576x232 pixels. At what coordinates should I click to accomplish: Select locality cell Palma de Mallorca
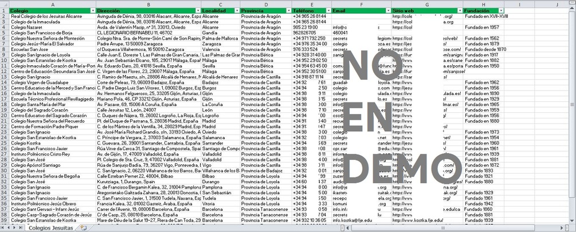221,38
